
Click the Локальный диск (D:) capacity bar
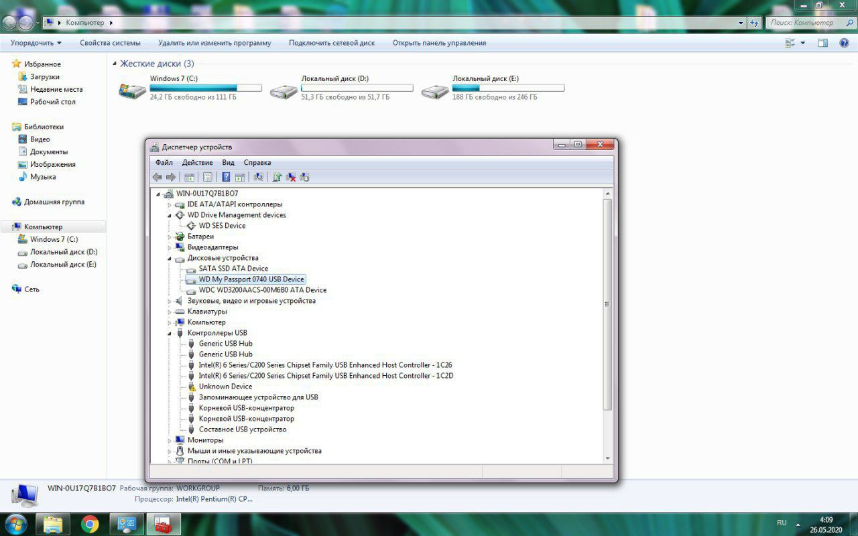pos(357,88)
